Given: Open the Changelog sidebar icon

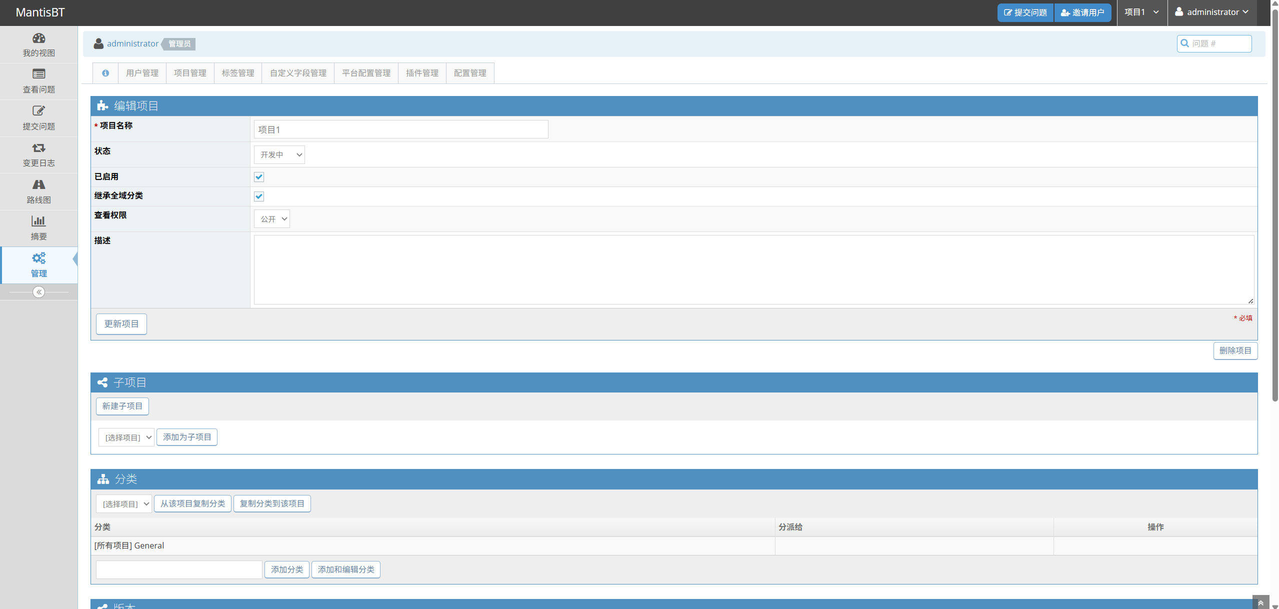Looking at the screenshot, I should tap(38, 148).
